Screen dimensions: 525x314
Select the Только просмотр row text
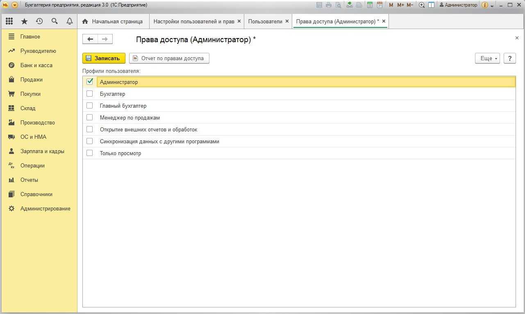pos(120,153)
